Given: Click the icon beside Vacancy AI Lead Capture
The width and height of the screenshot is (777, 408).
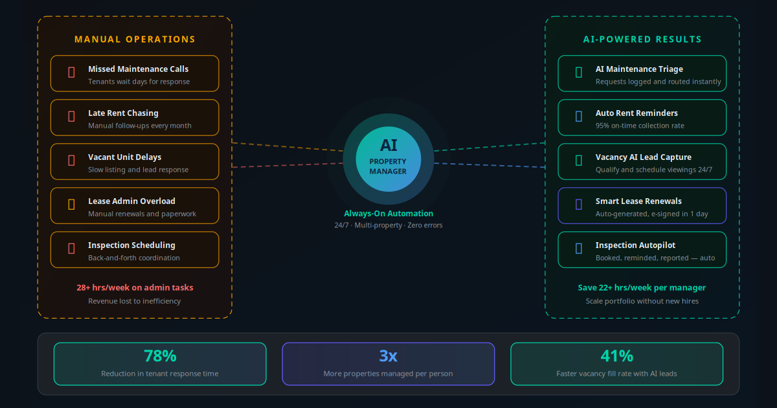Looking at the screenshot, I should (x=579, y=161).
